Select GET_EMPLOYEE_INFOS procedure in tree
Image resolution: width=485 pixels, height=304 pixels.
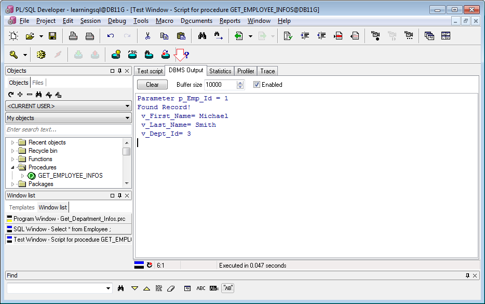pos(70,176)
